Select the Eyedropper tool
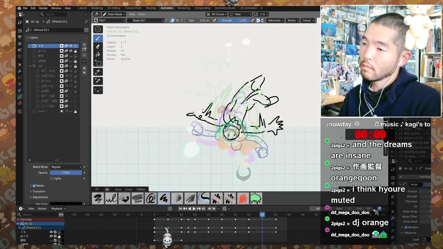Image resolution: width=443 pixels, height=249 pixels. [98, 81]
